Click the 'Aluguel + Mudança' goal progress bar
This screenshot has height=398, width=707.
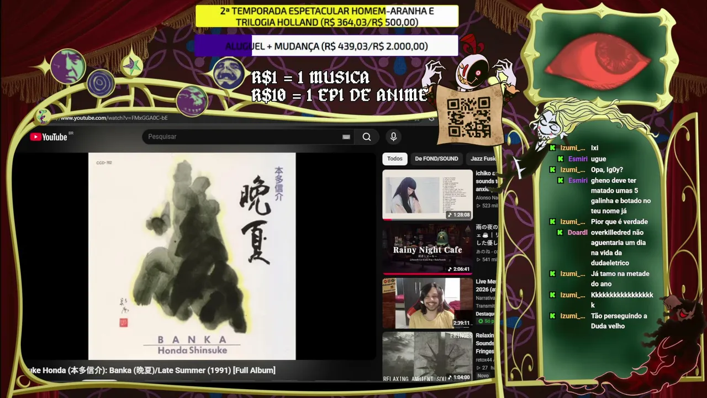[326, 46]
